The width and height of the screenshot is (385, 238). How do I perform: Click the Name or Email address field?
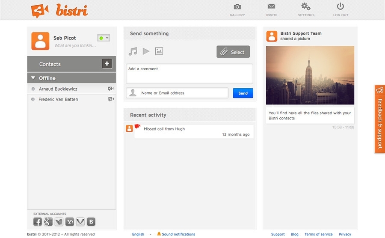[x=177, y=93]
